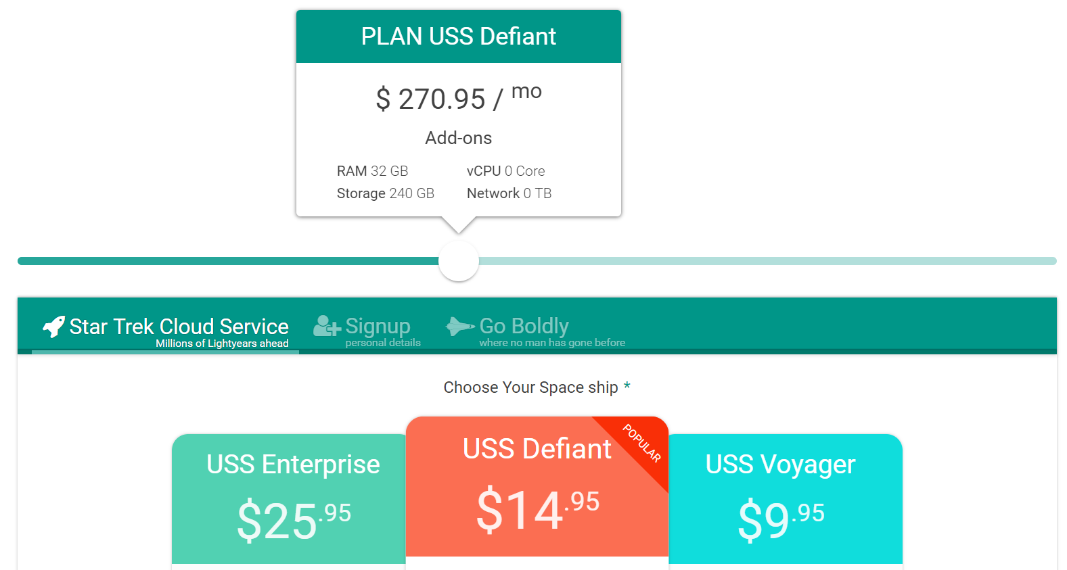Choose the USS Defiant plan card
The width and height of the screenshot is (1067, 570).
[537, 487]
